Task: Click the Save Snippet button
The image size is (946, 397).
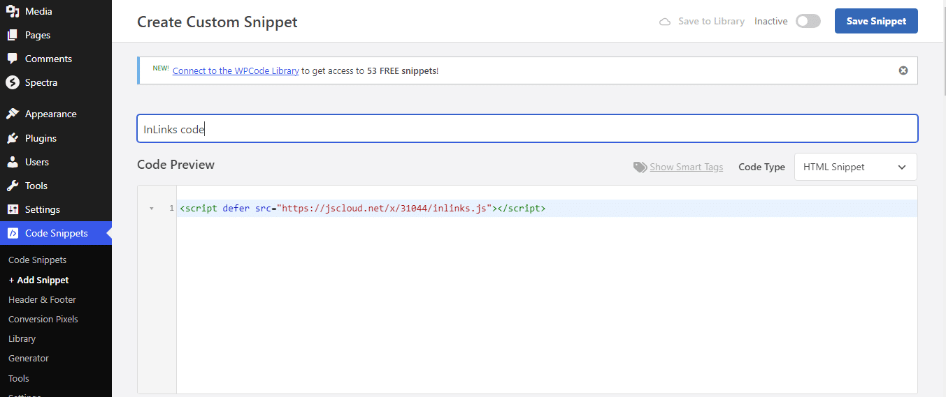Action: [x=876, y=21]
